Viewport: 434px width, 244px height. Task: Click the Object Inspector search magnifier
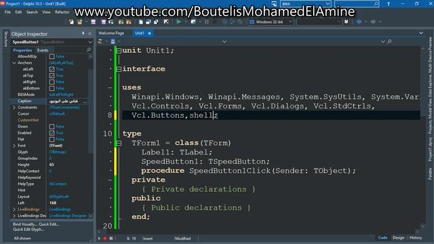(x=89, y=49)
